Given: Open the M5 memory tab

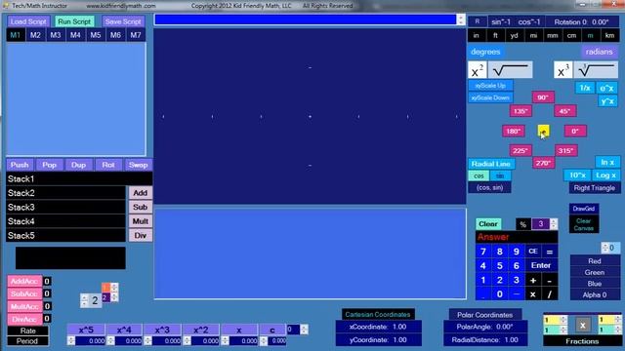Looking at the screenshot, I should tap(96, 35).
